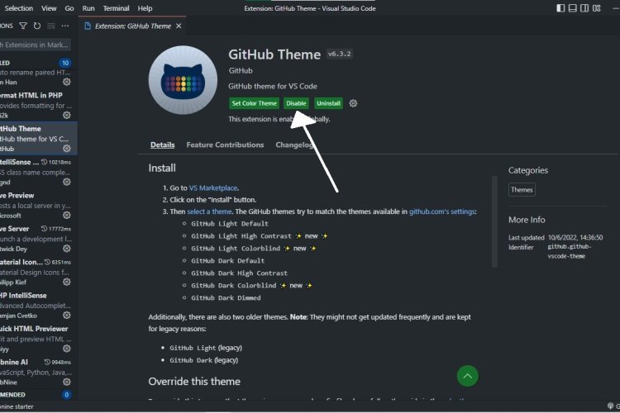Screen dimensions: 620x413
Task: Open manage gear for Tabnine AI extension
Action: click(x=67, y=382)
